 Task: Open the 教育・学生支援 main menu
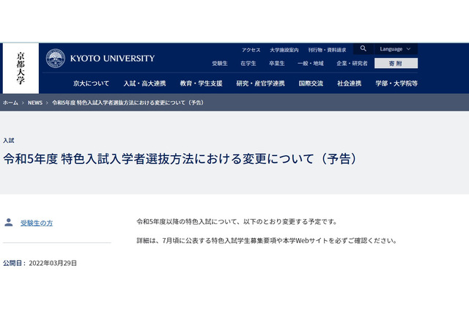[201, 83]
